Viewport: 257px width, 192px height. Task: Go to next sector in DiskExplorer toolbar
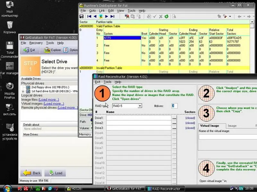click(x=107, y=16)
